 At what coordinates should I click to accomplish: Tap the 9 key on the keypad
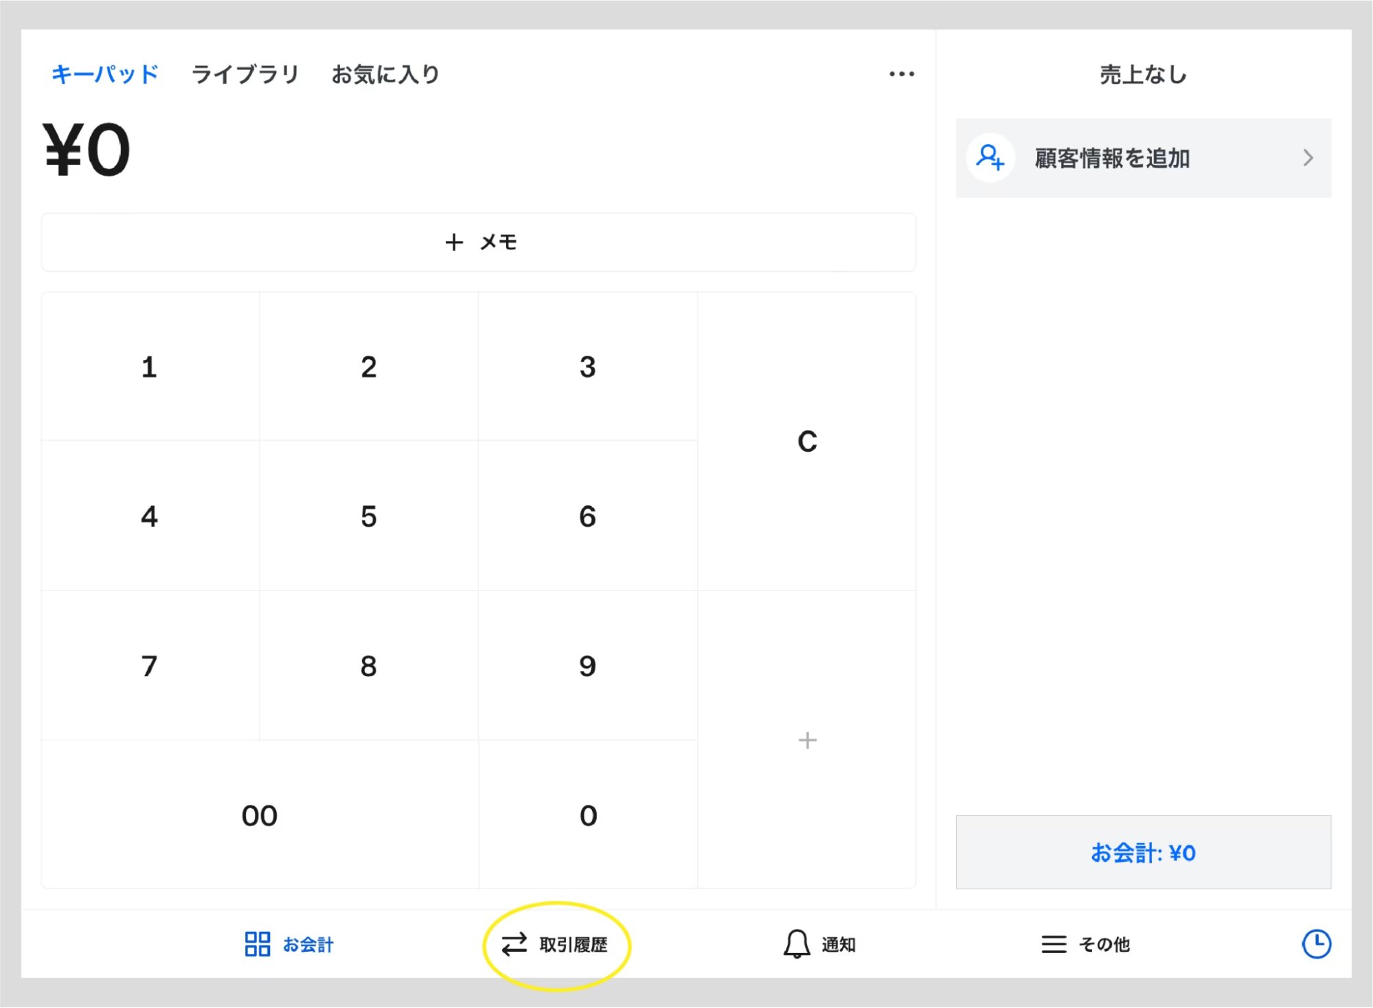(587, 665)
